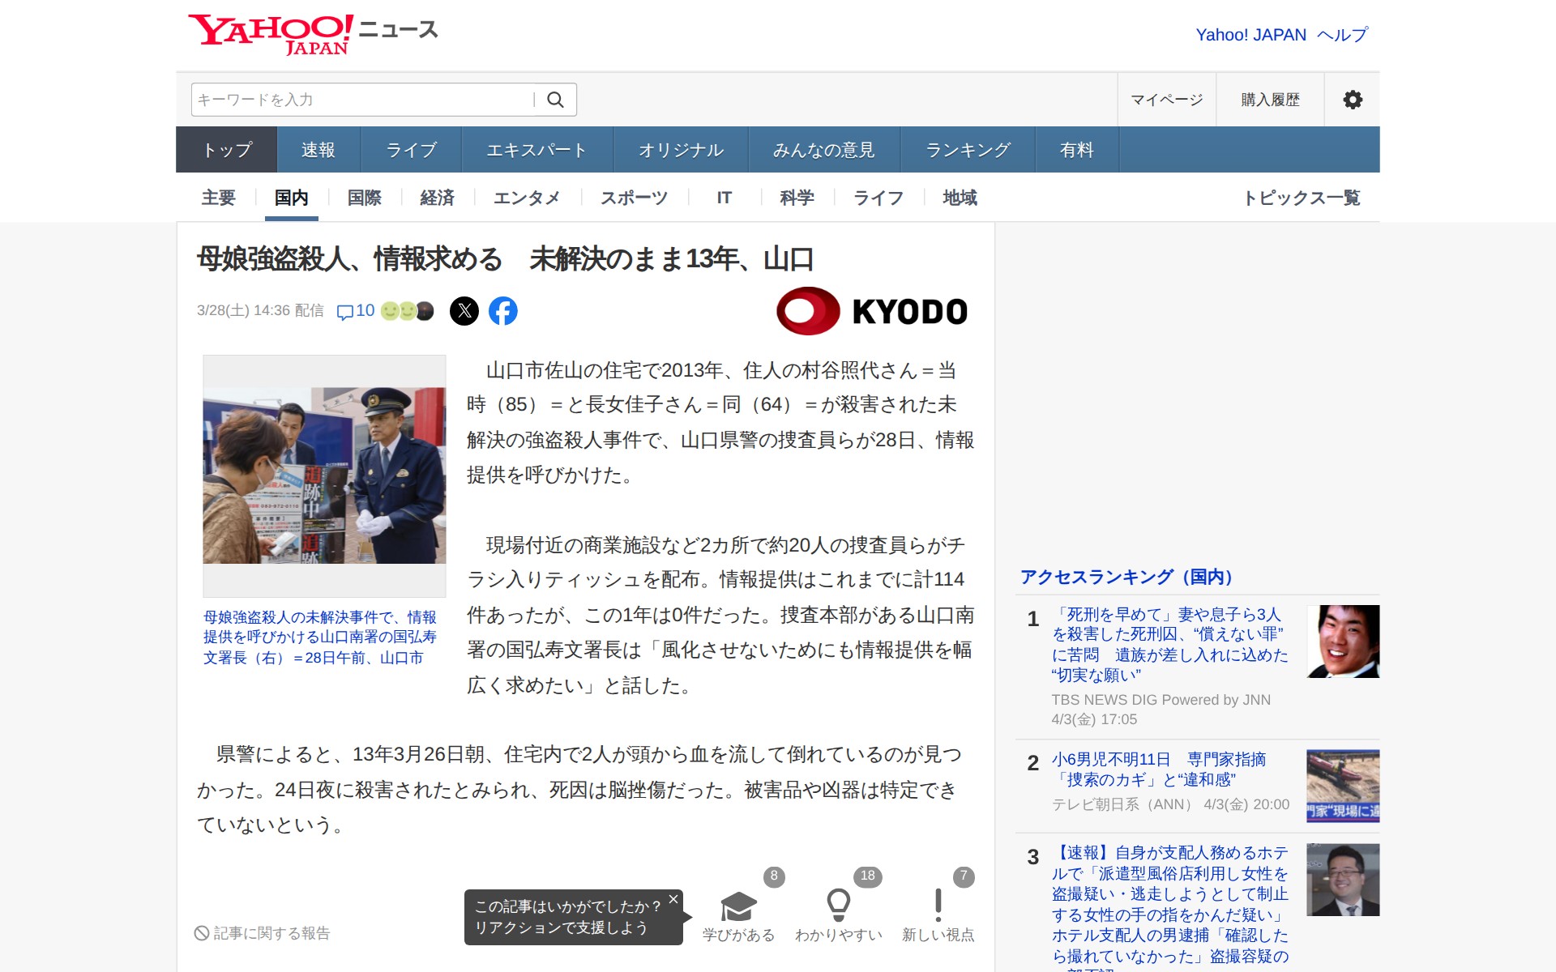Viewport: 1556px width, 972px height.
Task: Share article on X
Action: 464,311
